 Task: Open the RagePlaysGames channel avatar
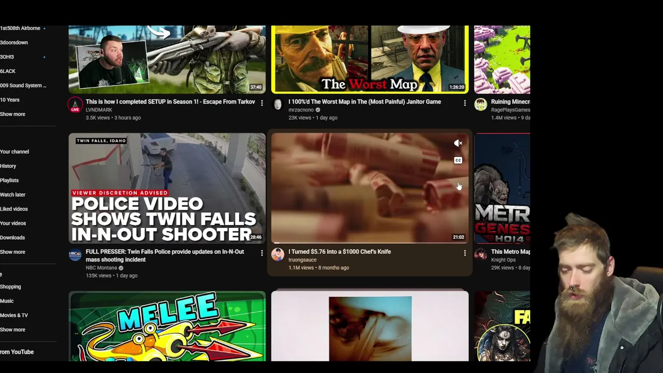coord(481,105)
